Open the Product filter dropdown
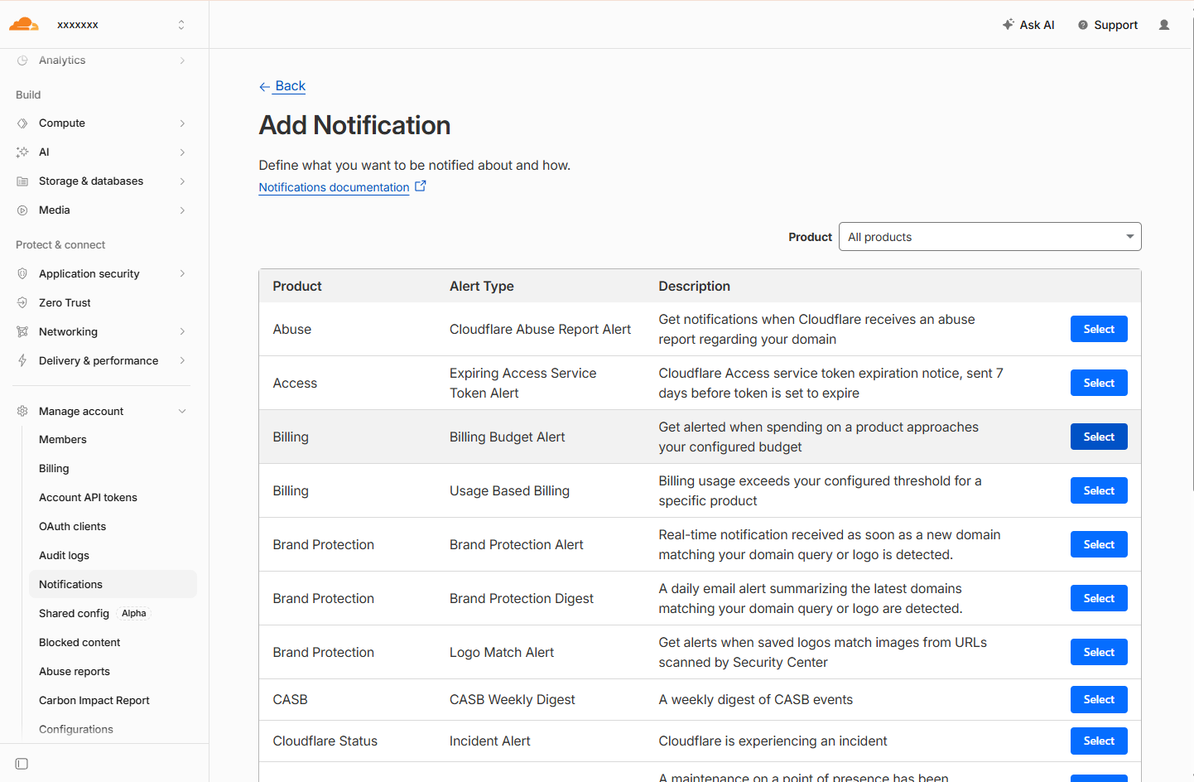 coord(989,237)
